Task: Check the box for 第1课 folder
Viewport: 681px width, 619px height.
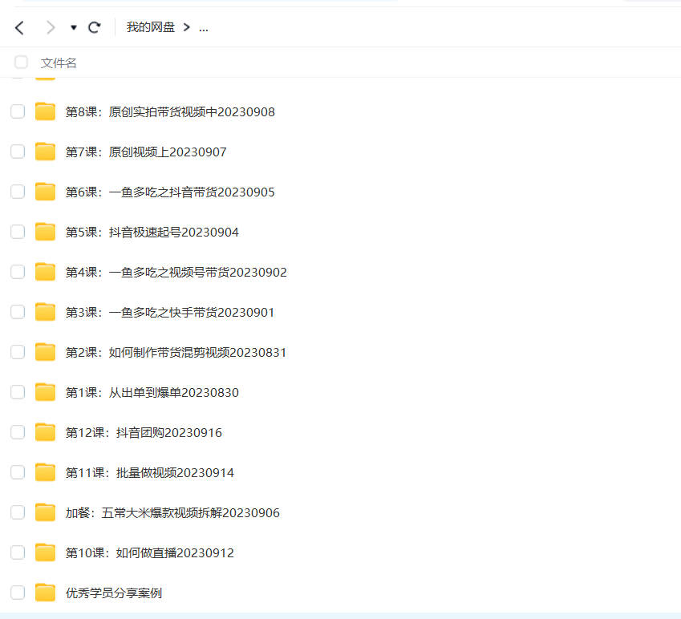Action: pos(18,392)
